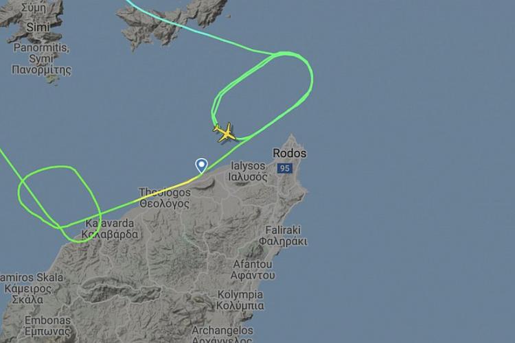
Task: Click the 95 road shield marker
Action: point(284,168)
